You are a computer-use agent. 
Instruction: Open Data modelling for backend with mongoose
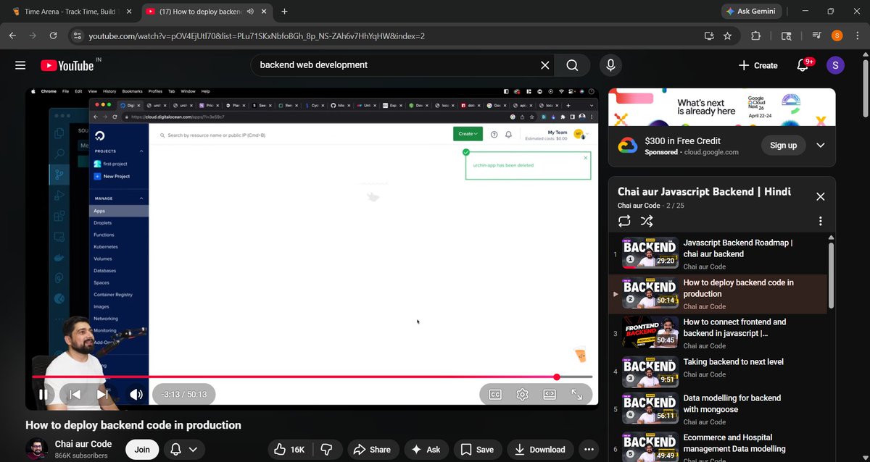(732, 403)
